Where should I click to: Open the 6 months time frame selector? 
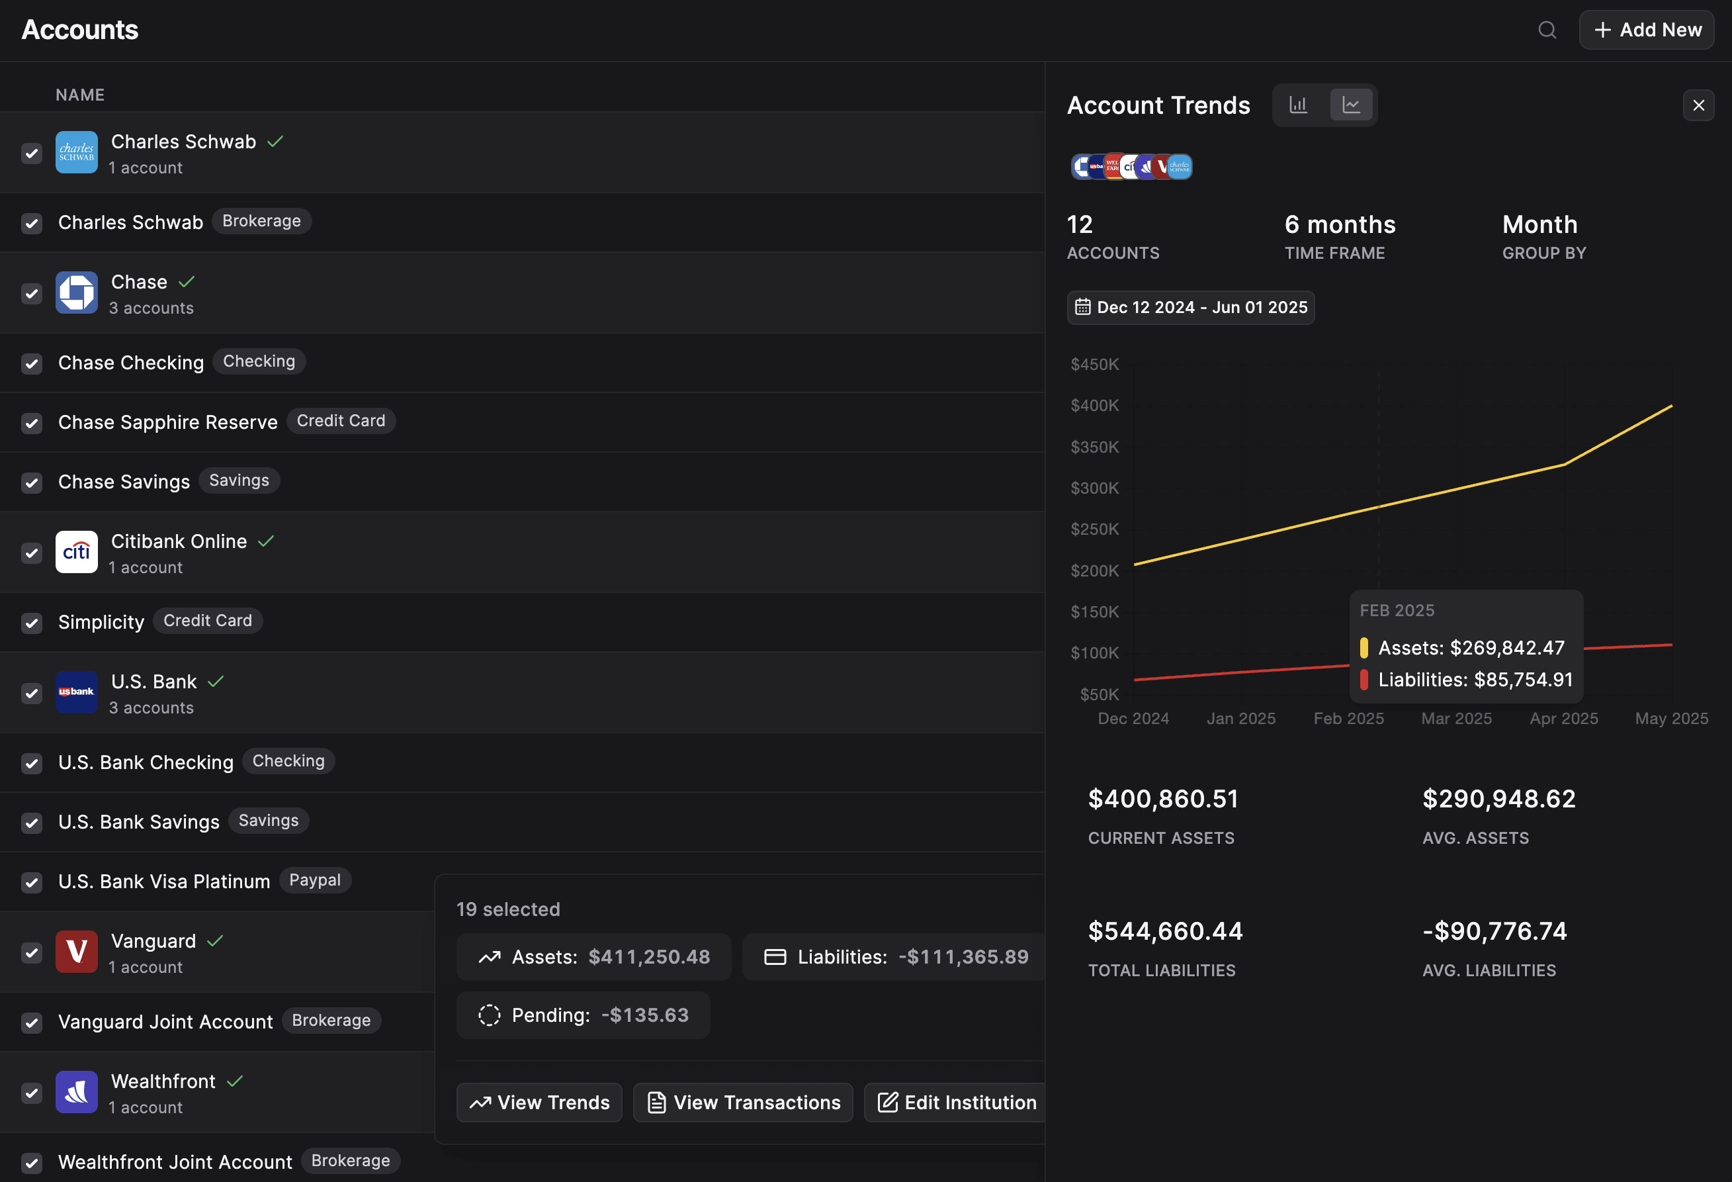[x=1340, y=236]
